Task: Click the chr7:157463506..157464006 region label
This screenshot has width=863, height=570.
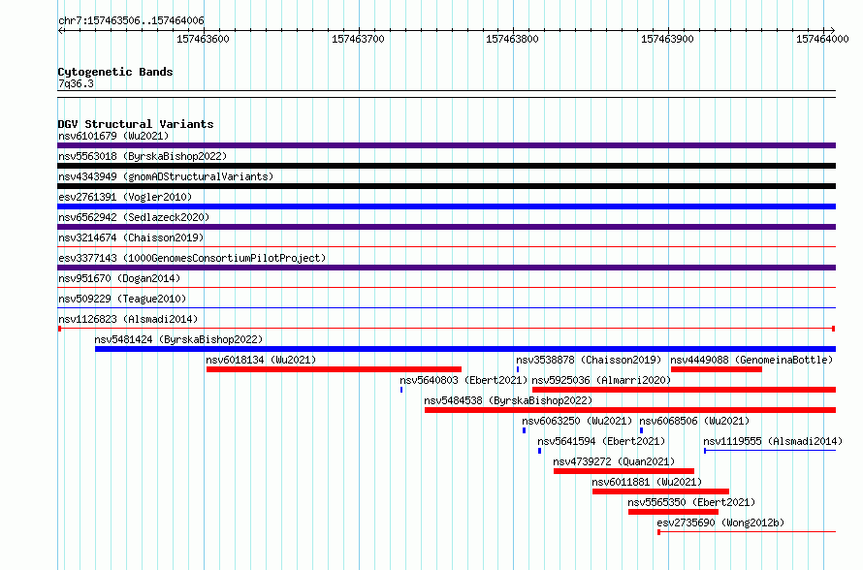Action: (x=131, y=20)
